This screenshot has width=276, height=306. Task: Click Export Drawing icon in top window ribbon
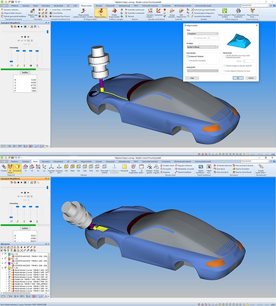click(253, 13)
